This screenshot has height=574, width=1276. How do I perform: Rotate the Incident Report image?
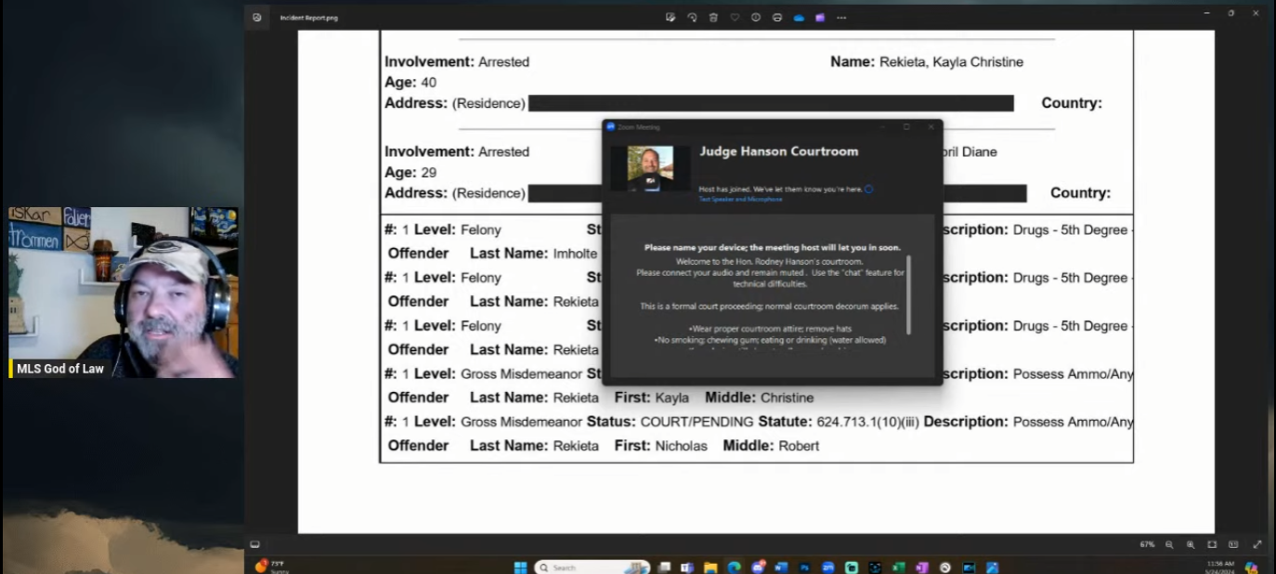(692, 18)
